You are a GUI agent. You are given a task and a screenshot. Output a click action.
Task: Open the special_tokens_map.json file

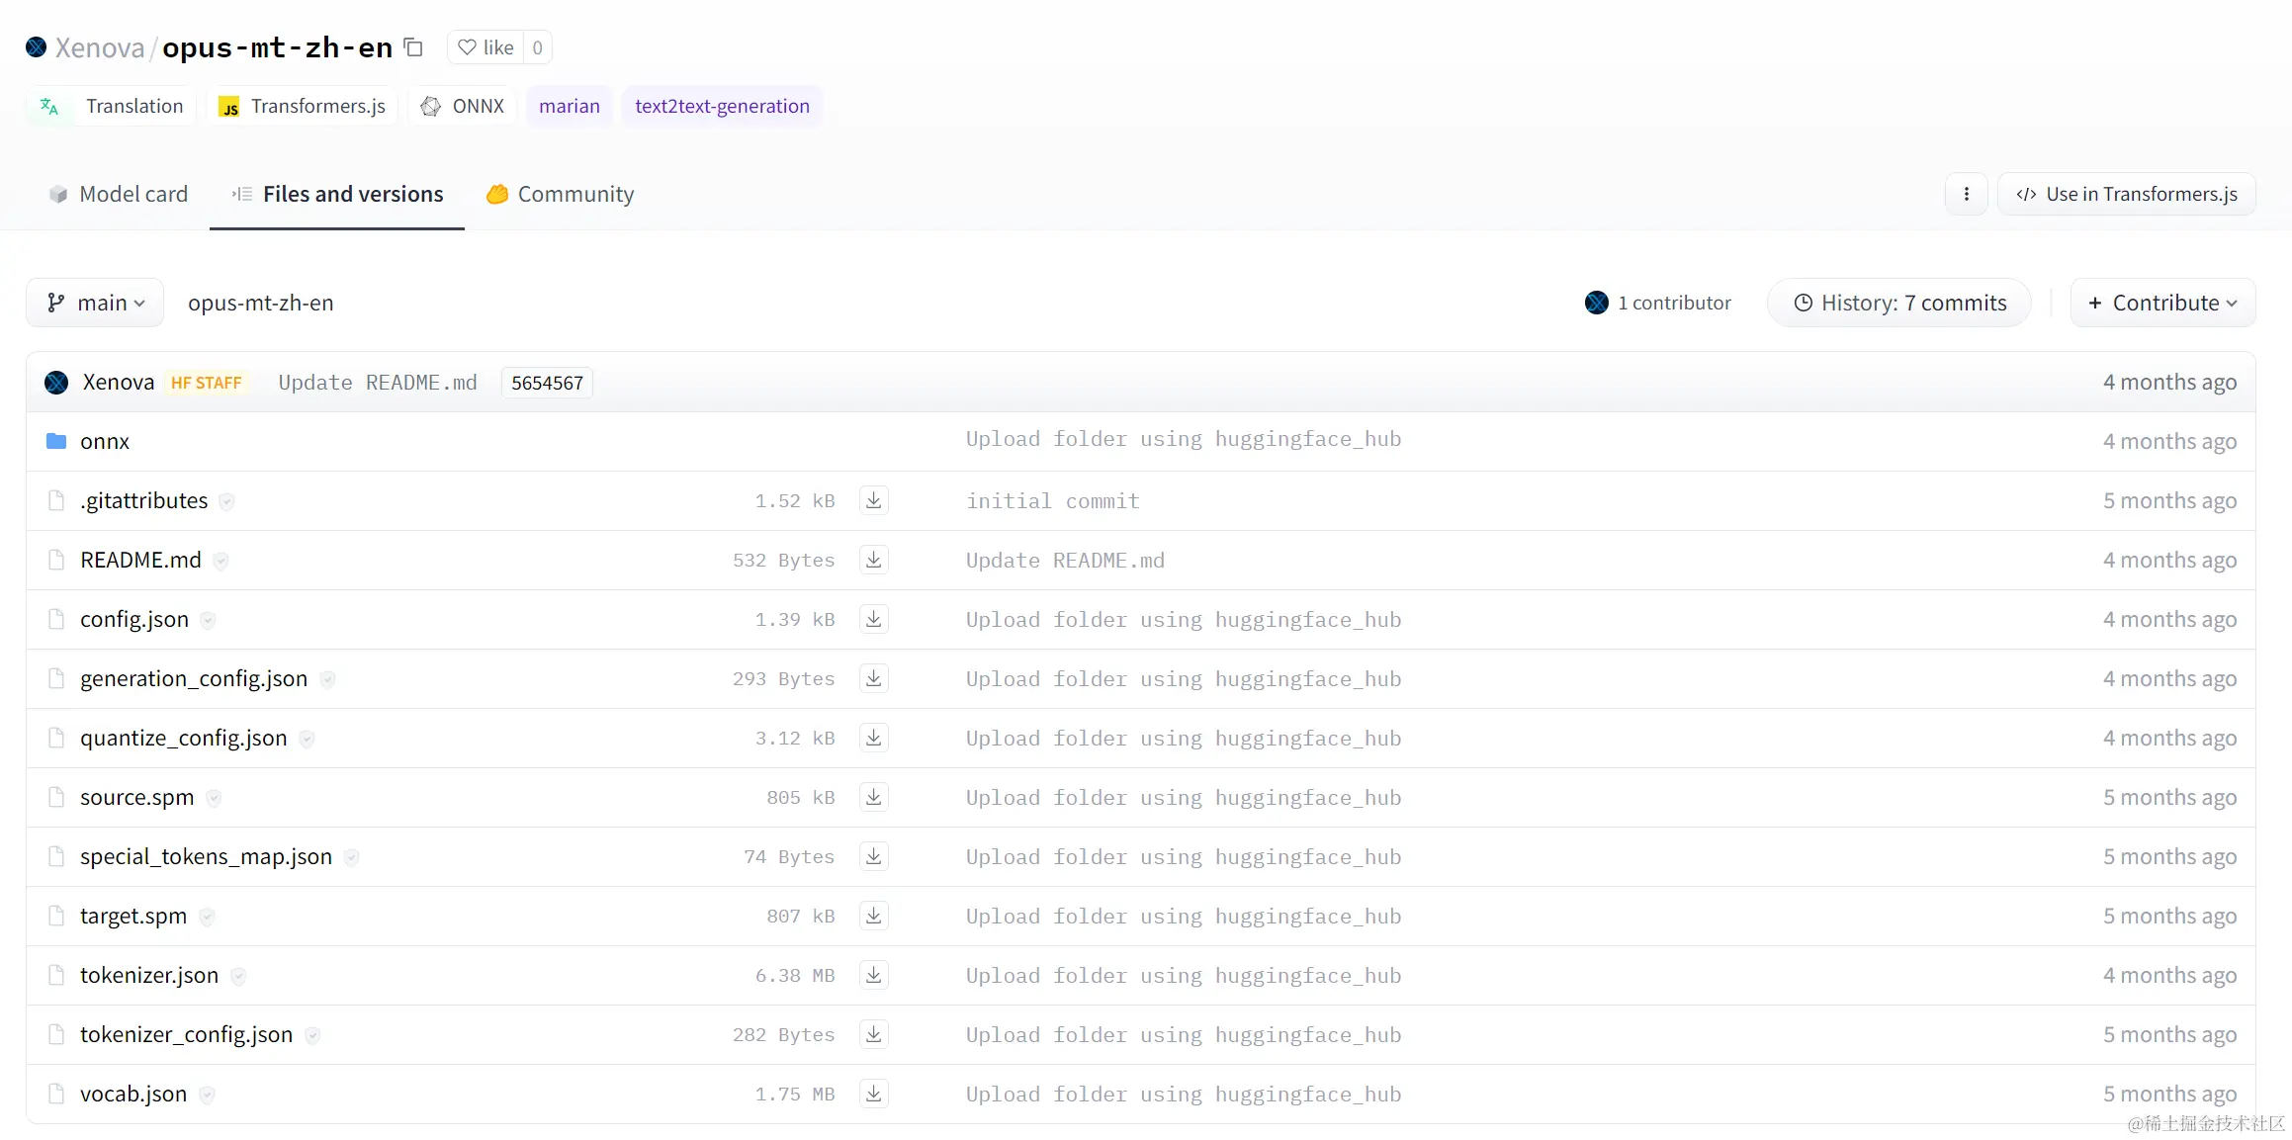point(207,856)
